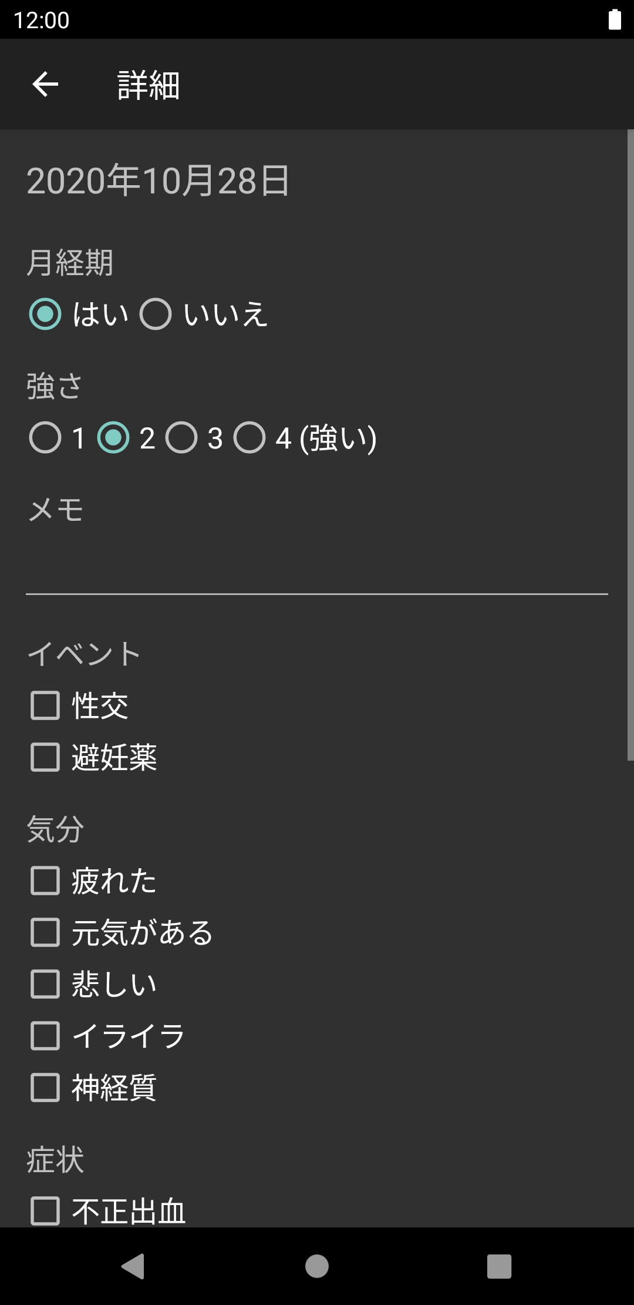Choose strength 4 (強い)
The height and width of the screenshot is (1305, 634).
click(249, 438)
